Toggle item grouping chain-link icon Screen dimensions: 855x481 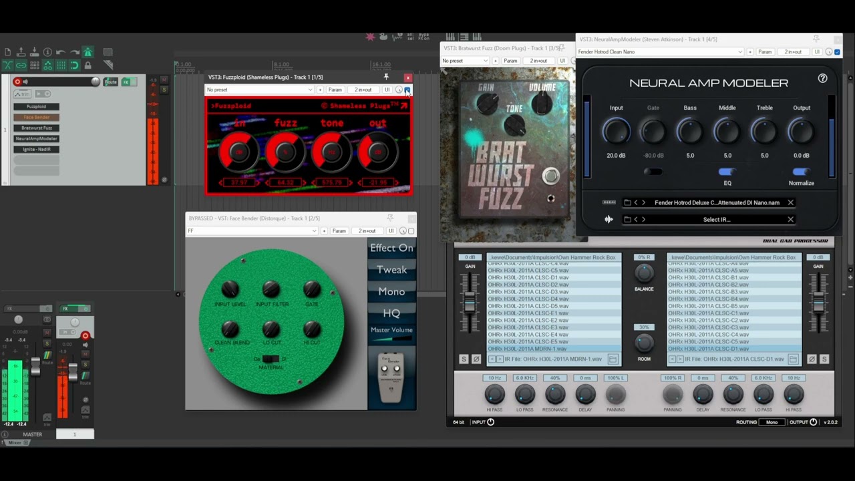21,65
